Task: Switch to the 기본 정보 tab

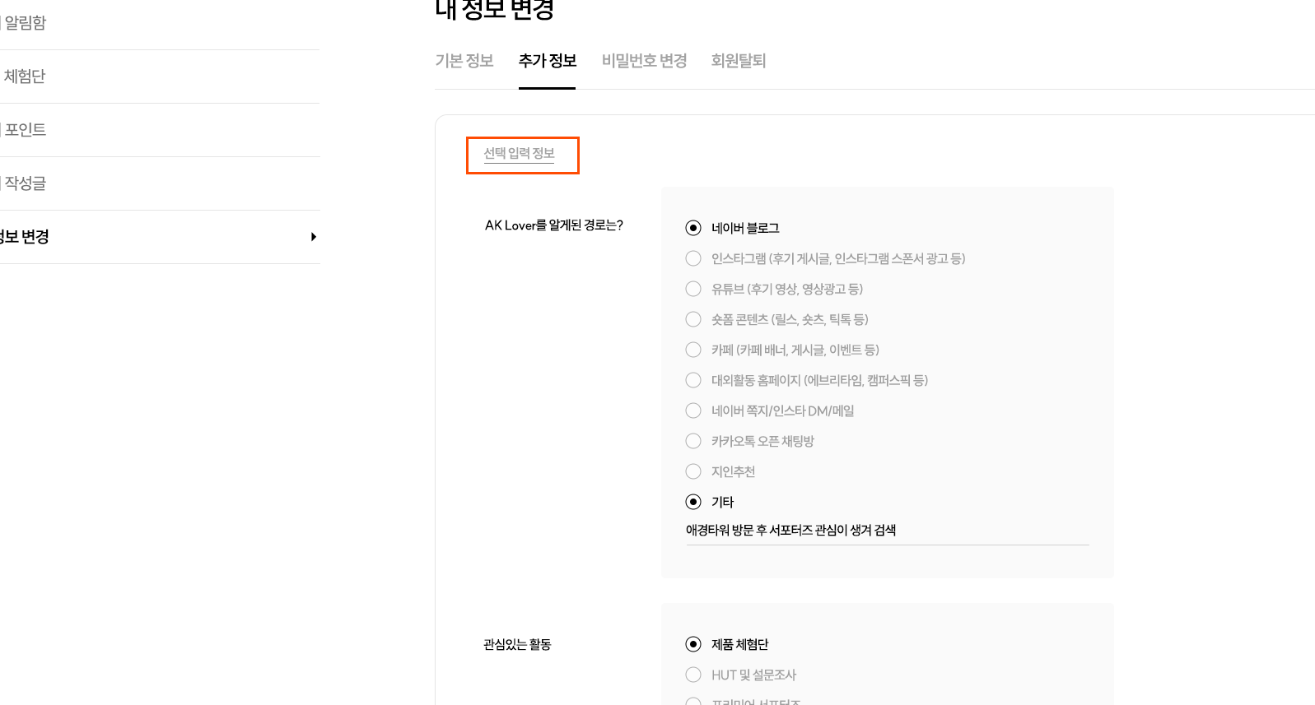Action: 464,61
